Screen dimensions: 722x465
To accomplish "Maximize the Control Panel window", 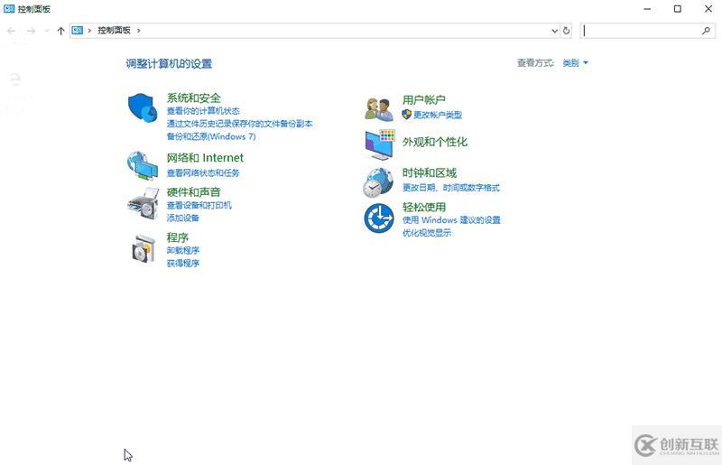I will tap(678, 9).
